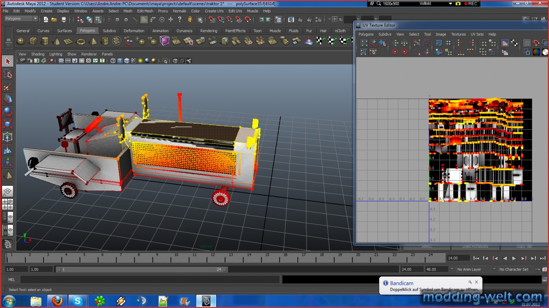Image resolution: width=549 pixels, height=308 pixels.
Task: Click the polygon cylinder shelf icon
Action: click(x=44, y=41)
